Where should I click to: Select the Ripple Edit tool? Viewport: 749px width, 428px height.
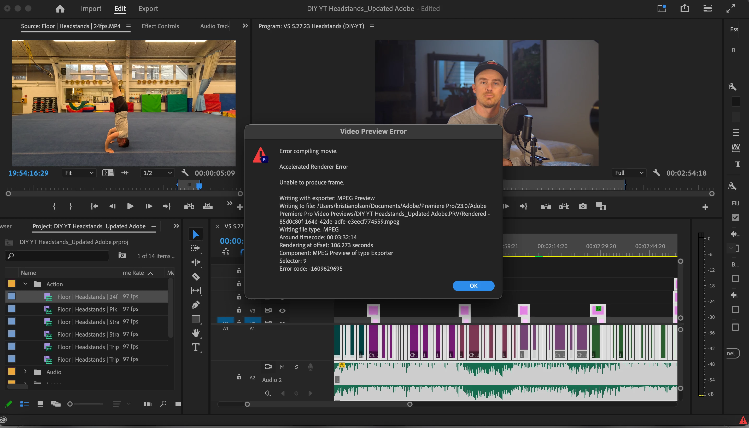pos(196,262)
